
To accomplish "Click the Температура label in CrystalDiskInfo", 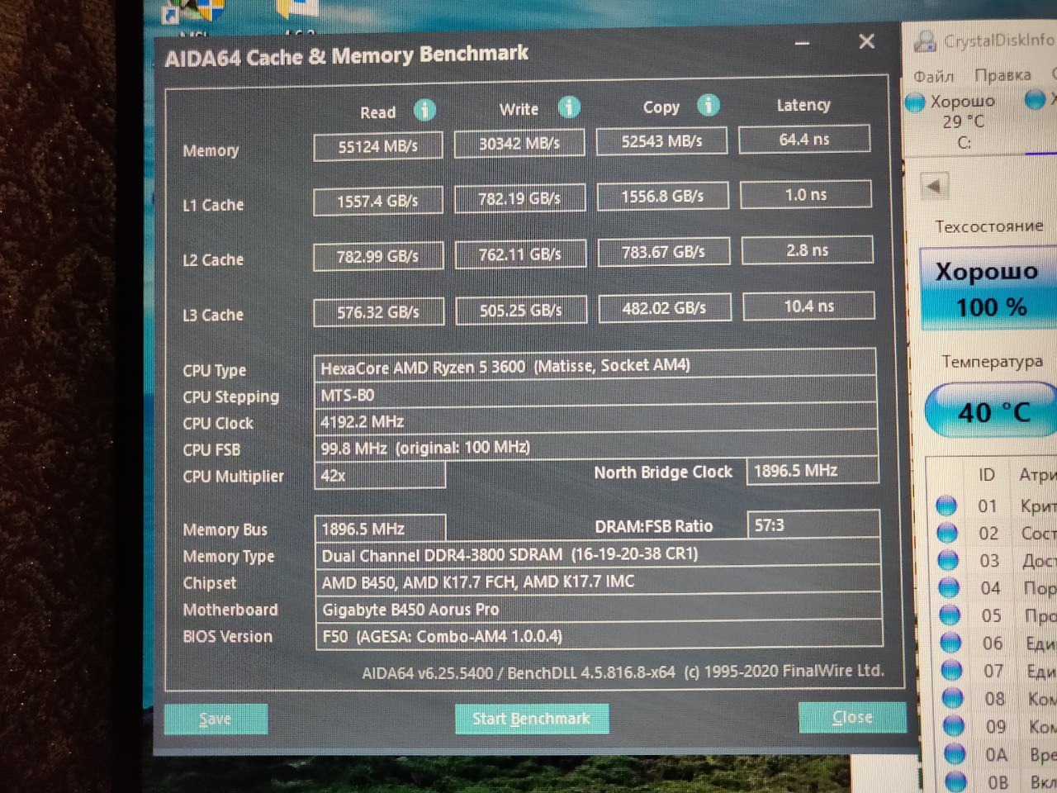I will [x=992, y=361].
